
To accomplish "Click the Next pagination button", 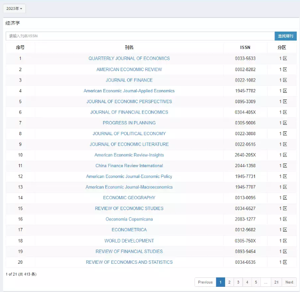I will click(x=289, y=282).
